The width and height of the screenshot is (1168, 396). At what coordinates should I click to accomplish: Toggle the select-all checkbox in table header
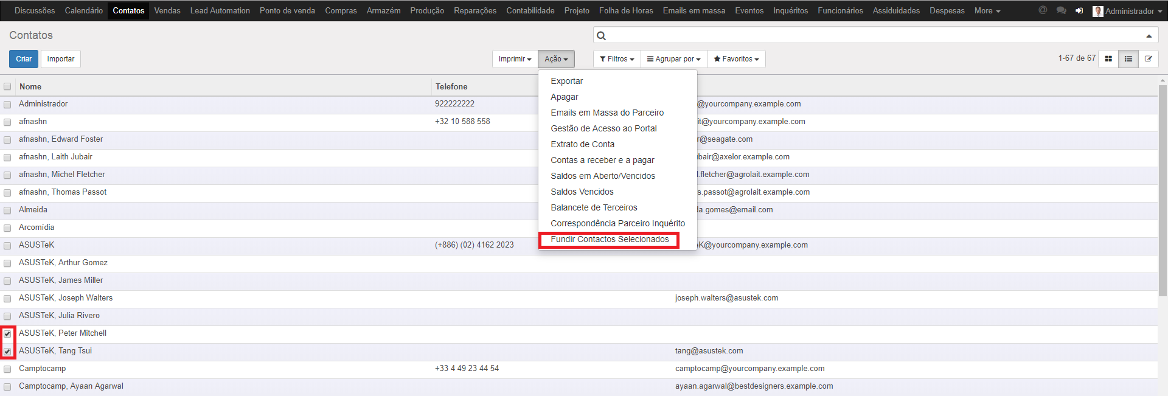[7, 87]
